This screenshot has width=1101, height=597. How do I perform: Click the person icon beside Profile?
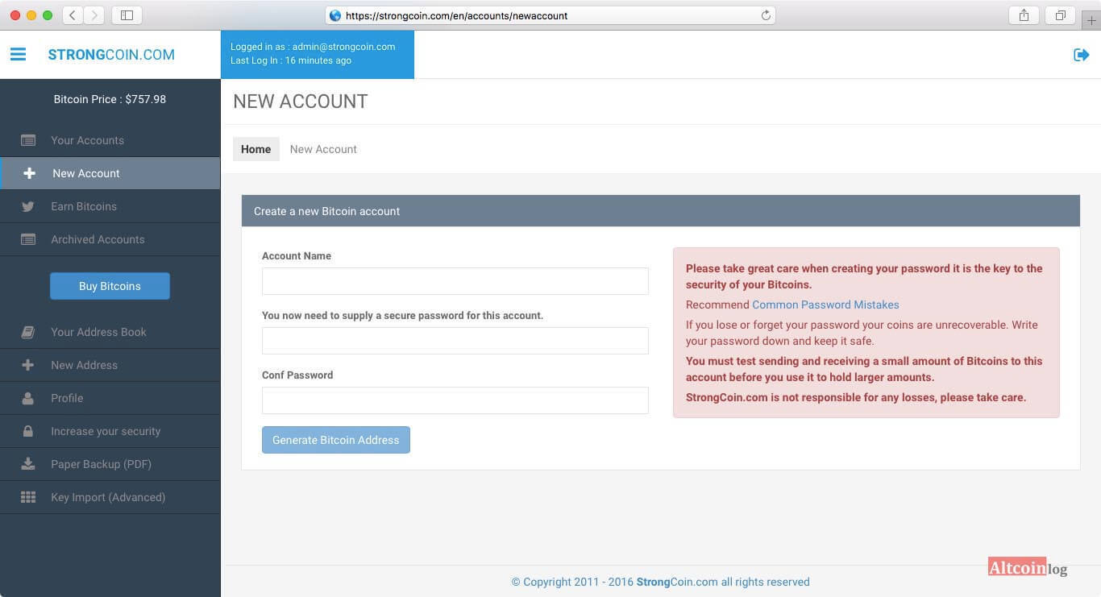pyautogui.click(x=28, y=398)
